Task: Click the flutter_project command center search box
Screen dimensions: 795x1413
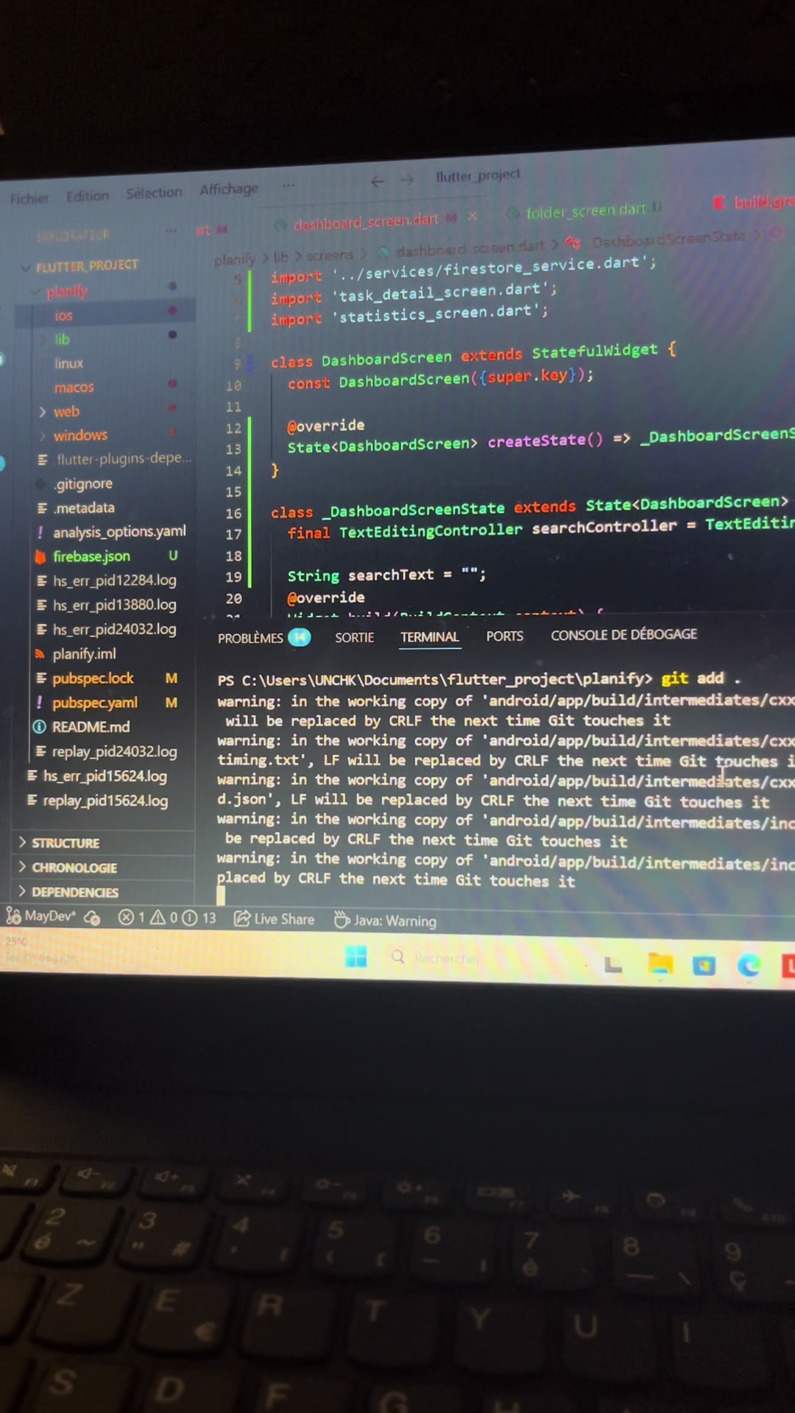Action: [x=478, y=175]
